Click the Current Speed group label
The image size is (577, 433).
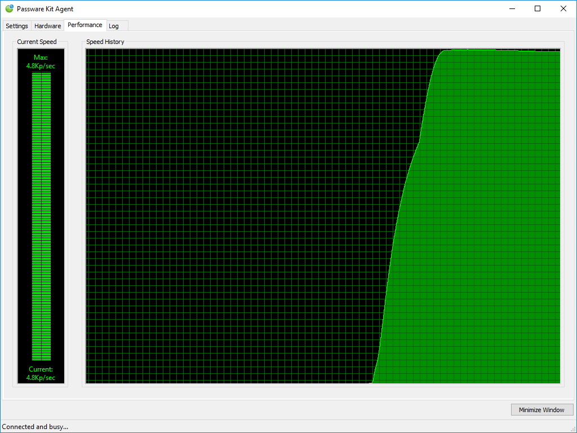(x=37, y=42)
